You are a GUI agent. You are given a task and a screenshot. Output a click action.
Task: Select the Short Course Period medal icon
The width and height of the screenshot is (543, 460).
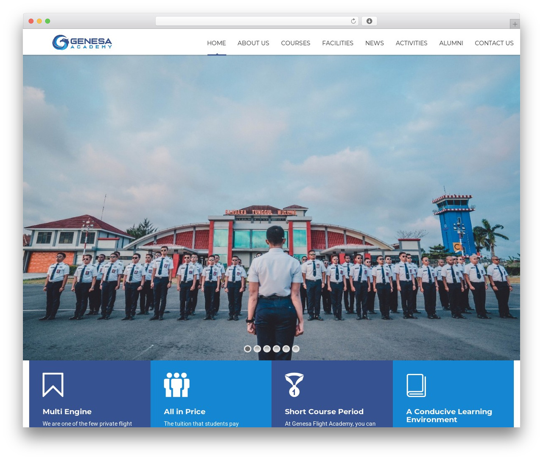point(294,385)
